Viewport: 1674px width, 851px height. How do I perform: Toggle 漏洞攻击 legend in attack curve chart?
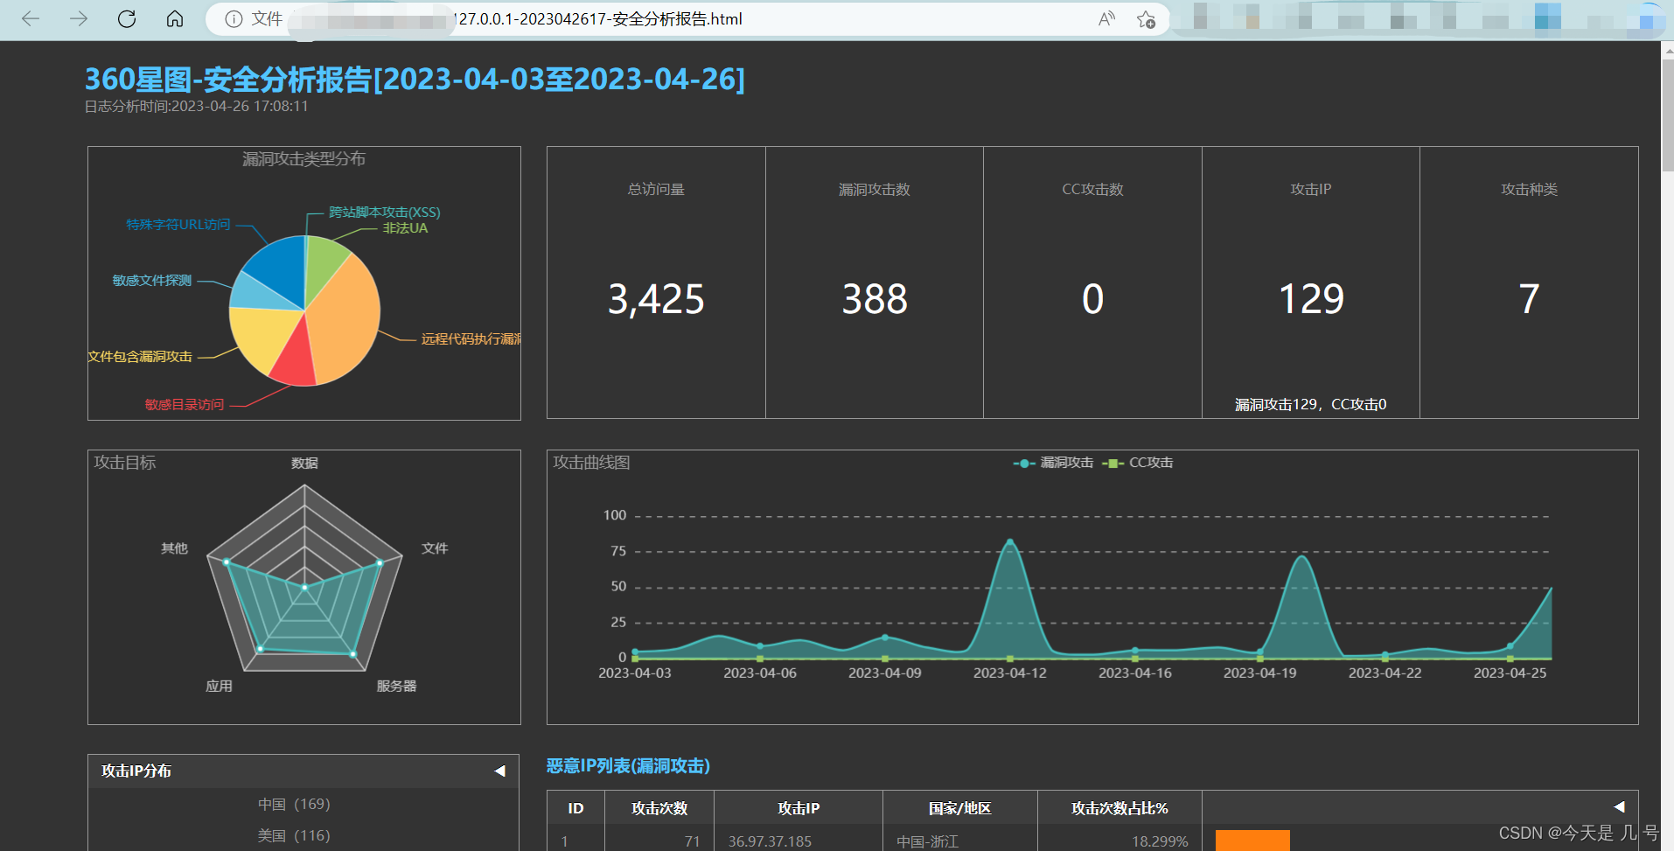coord(1053,463)
